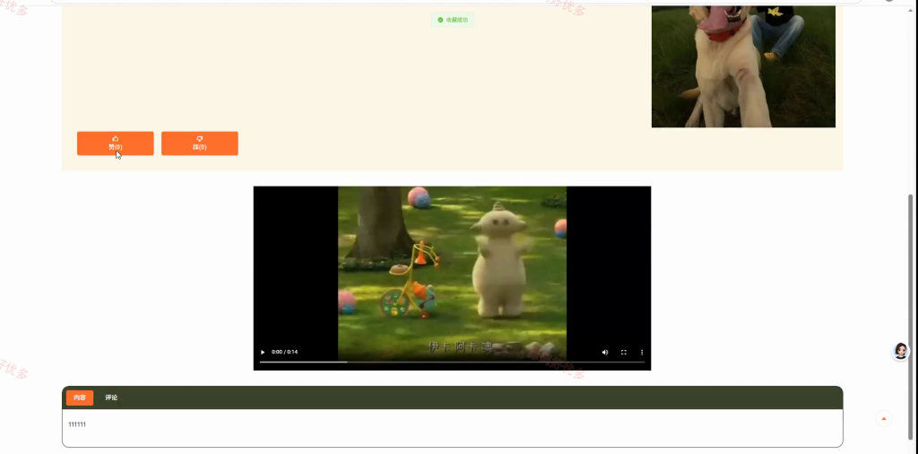Image resolution: width=918 pixels, height=454 pixels.
Task: Click the thumbs-down 踩(0) button
Action: pyautogui.click(x=200, y=144)
